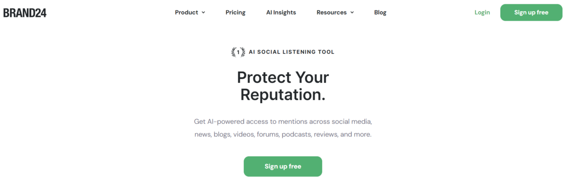
Task: Click the number one laurel badge icon
Action: click(x=238, y=52)
